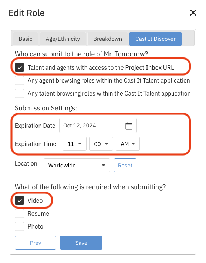Screen dimensions: 206x263
Task: Click the Reset button next to Location
Action: coord(125,165)
